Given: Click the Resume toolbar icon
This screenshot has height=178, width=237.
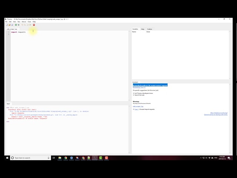Looking at the screenshot, I should [30, 25].
